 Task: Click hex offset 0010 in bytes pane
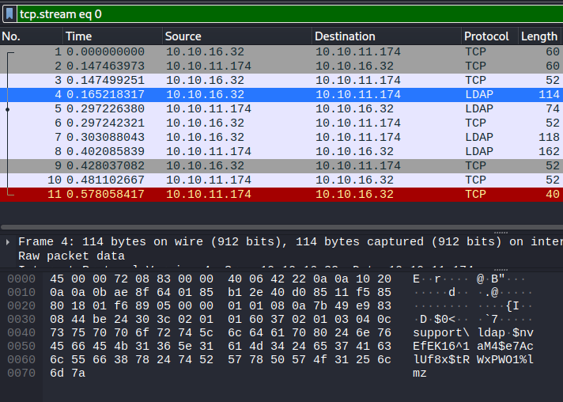[x=21, y=293]
